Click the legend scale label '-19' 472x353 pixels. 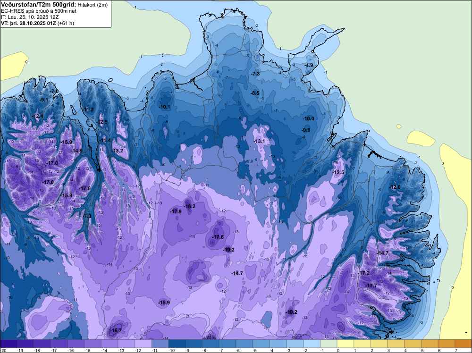20,350
